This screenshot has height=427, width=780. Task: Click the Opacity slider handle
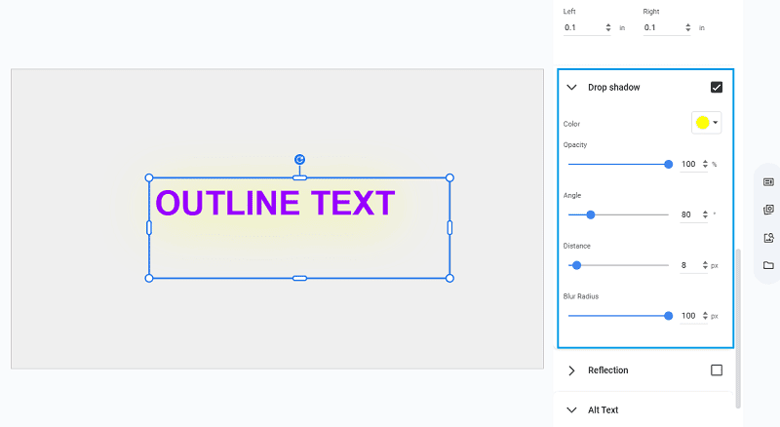coord(669,164)
